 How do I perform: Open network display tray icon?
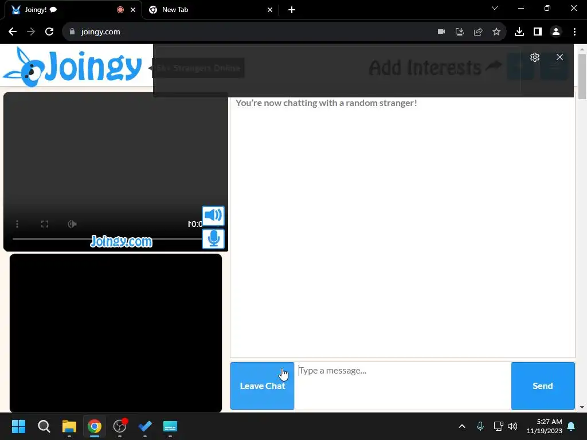[498, 426]
